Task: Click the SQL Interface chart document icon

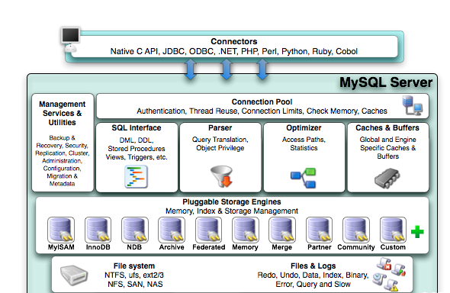Action: pyautogui.click(x=136, y=176)
